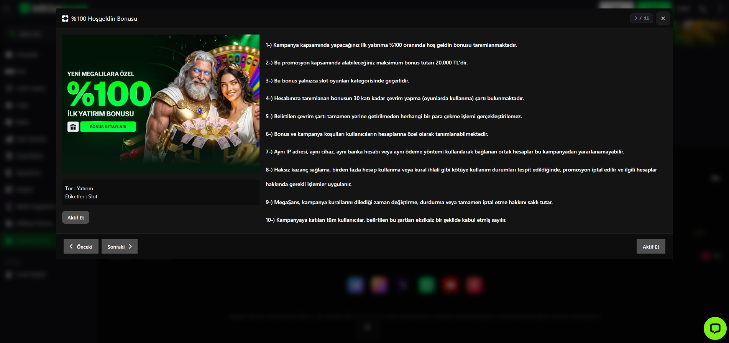Click the 3 / 11 page counter
Viewport: 729px width, 343px height.
pos(641,18)
